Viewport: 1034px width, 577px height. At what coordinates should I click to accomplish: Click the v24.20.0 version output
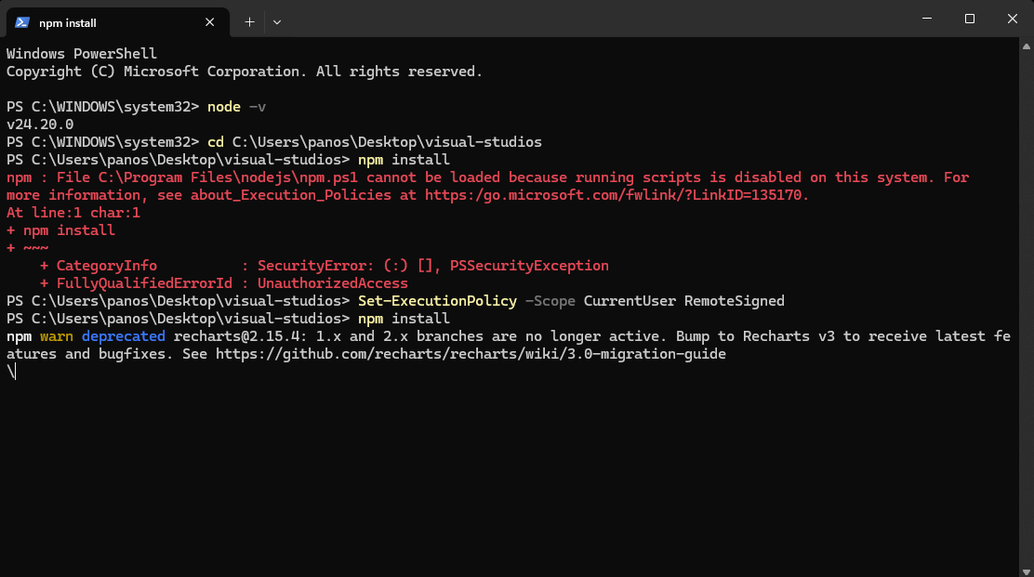pos(40,125)
